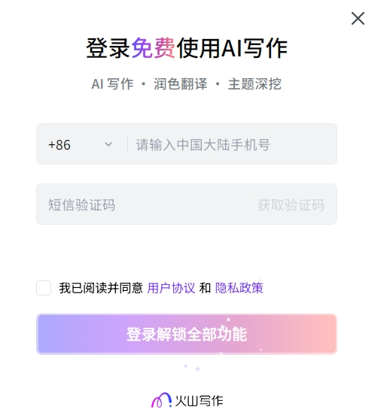Open the 用户协议 link
The width and height of the screenshot is (390, 418).
[x=171, y=288]
